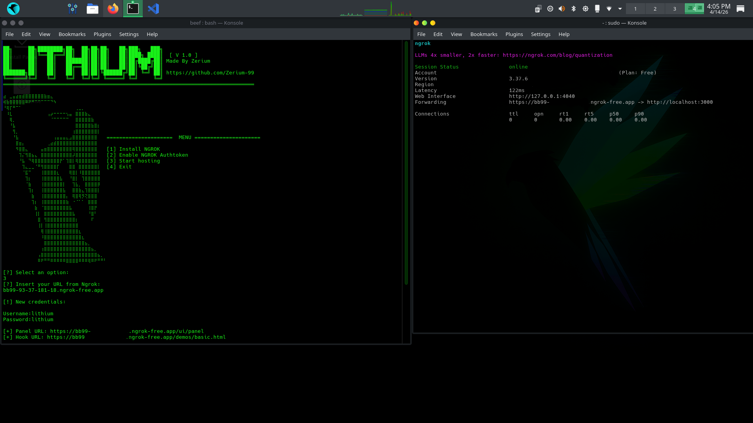Click the Konsole terminal taskbar icon
The height and width of the screenshot is (423, 753).
[133, 9]
